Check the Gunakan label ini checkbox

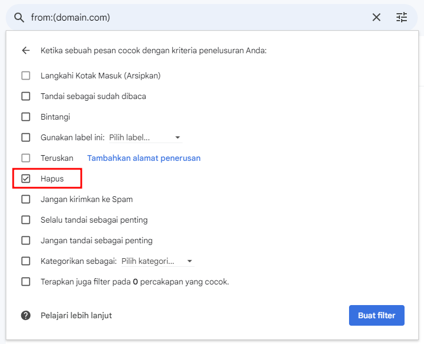pos(26,137)
